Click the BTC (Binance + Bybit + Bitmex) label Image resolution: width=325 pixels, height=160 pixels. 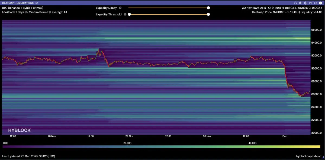coord(22,8)
